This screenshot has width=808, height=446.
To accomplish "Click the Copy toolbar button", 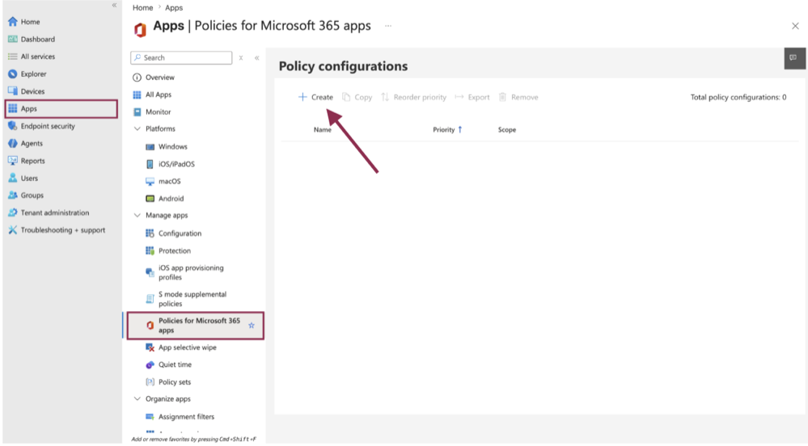I will pyautogui.click(x=357, y=97).
